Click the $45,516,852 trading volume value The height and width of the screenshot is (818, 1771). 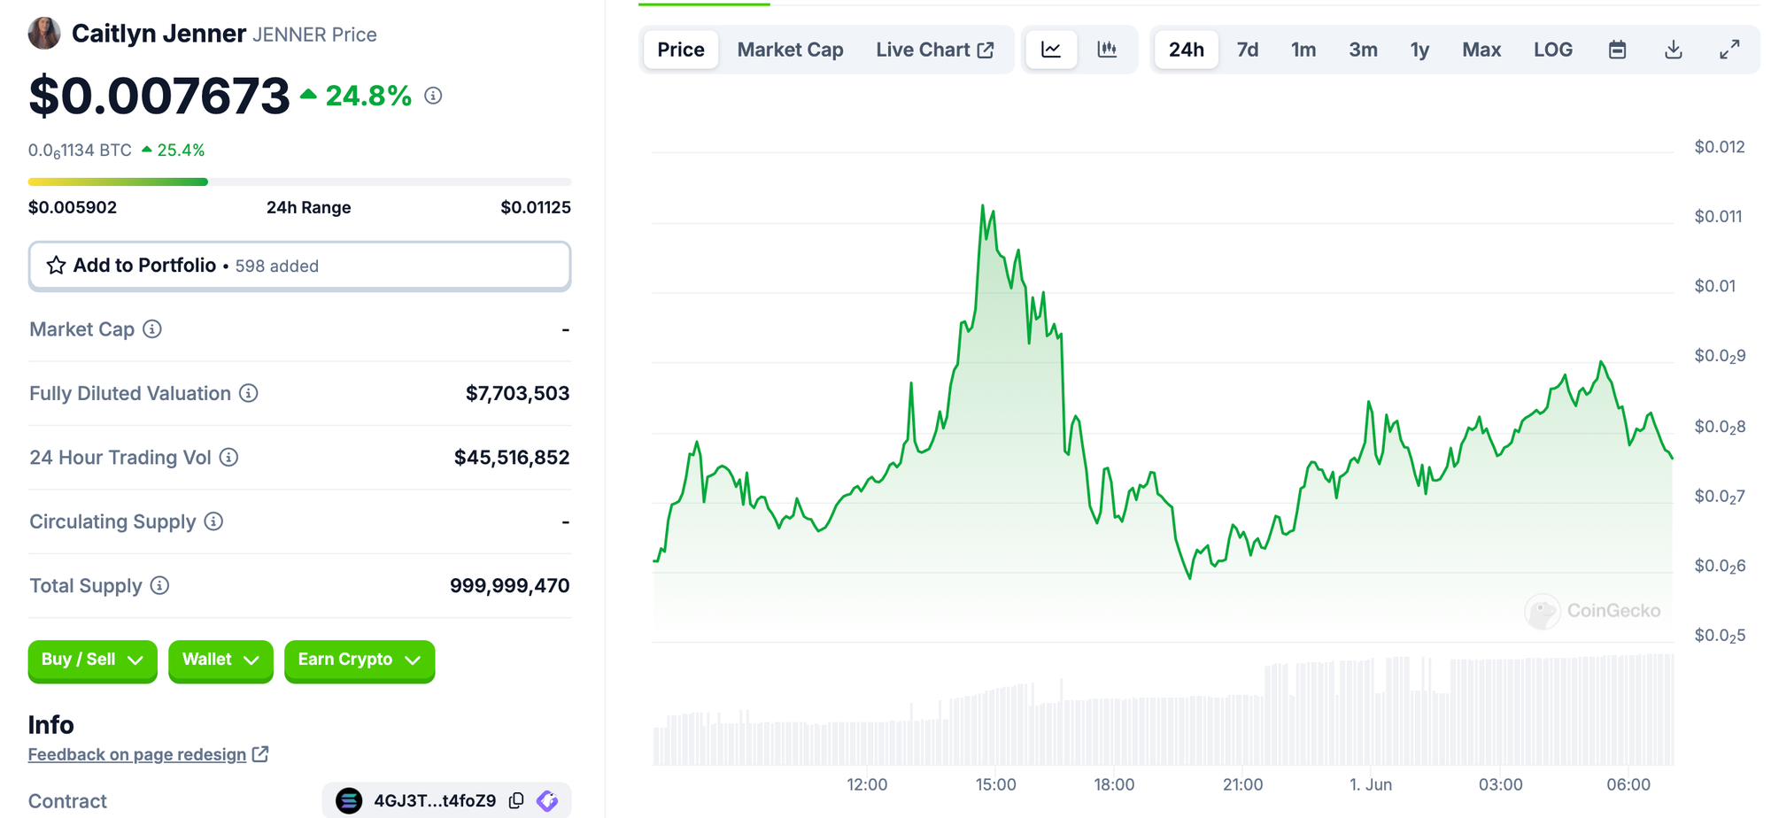(512, 458)
